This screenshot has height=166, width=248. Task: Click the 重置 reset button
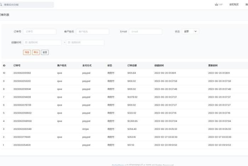(45, 52)
